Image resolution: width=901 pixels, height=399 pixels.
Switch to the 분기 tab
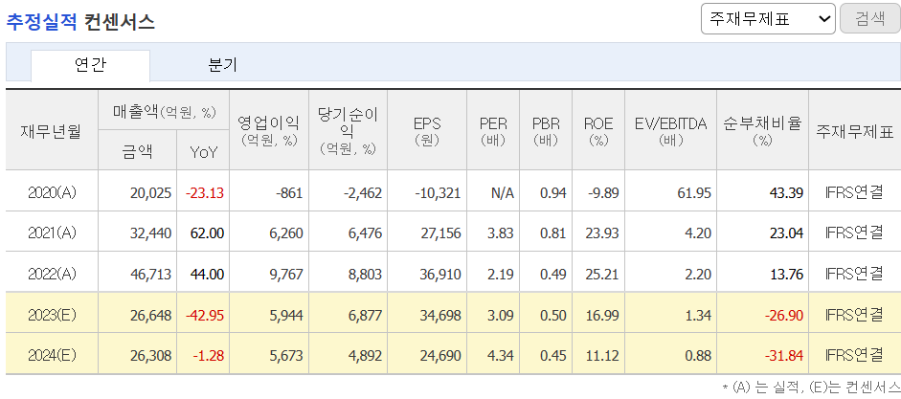(x=222, y=65)
